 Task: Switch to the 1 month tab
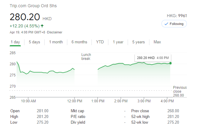tap(56, 42)
